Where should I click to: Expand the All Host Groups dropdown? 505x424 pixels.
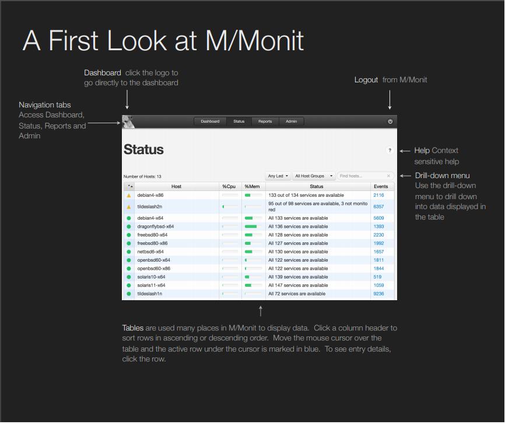(x=314, y=176)
